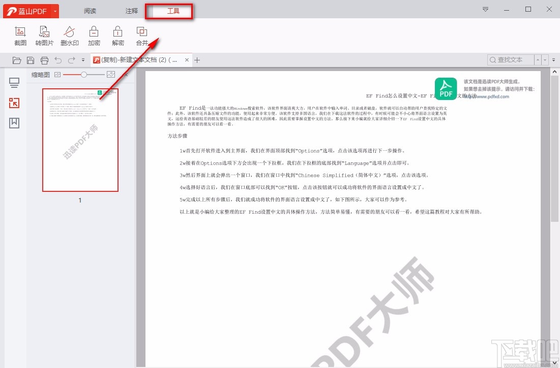Screen dimensions: 560x368
Task: Click the 截图 screenshot tool icon
Action: pos(20,36)
